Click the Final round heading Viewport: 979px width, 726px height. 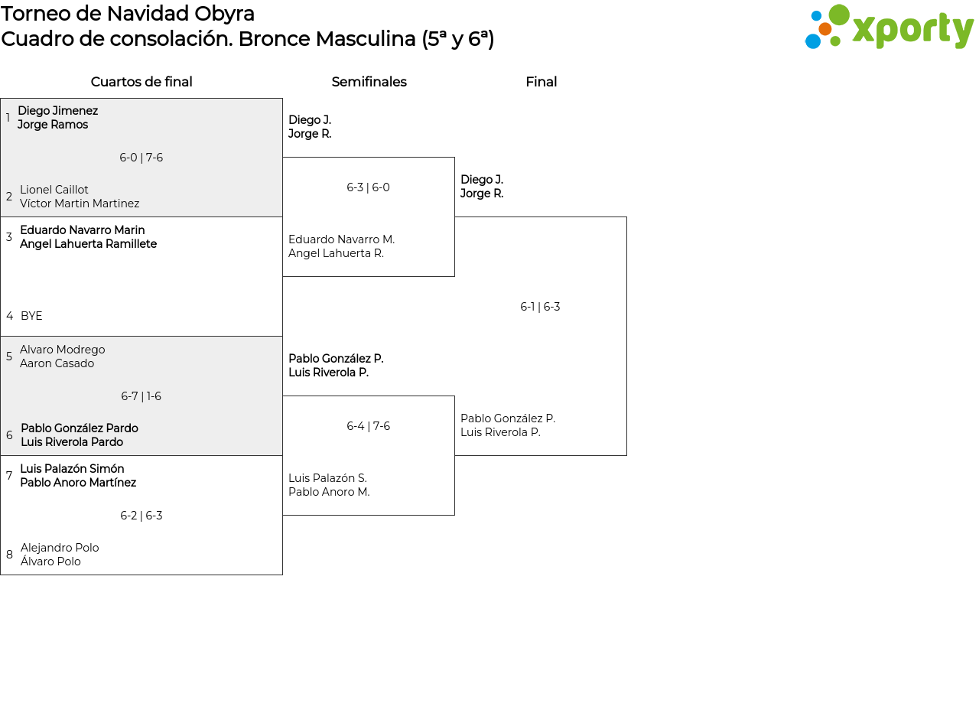541,82
